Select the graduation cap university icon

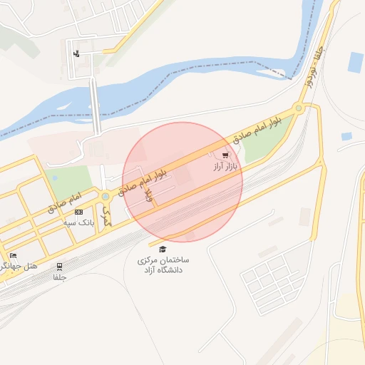(x=163, y=250)
